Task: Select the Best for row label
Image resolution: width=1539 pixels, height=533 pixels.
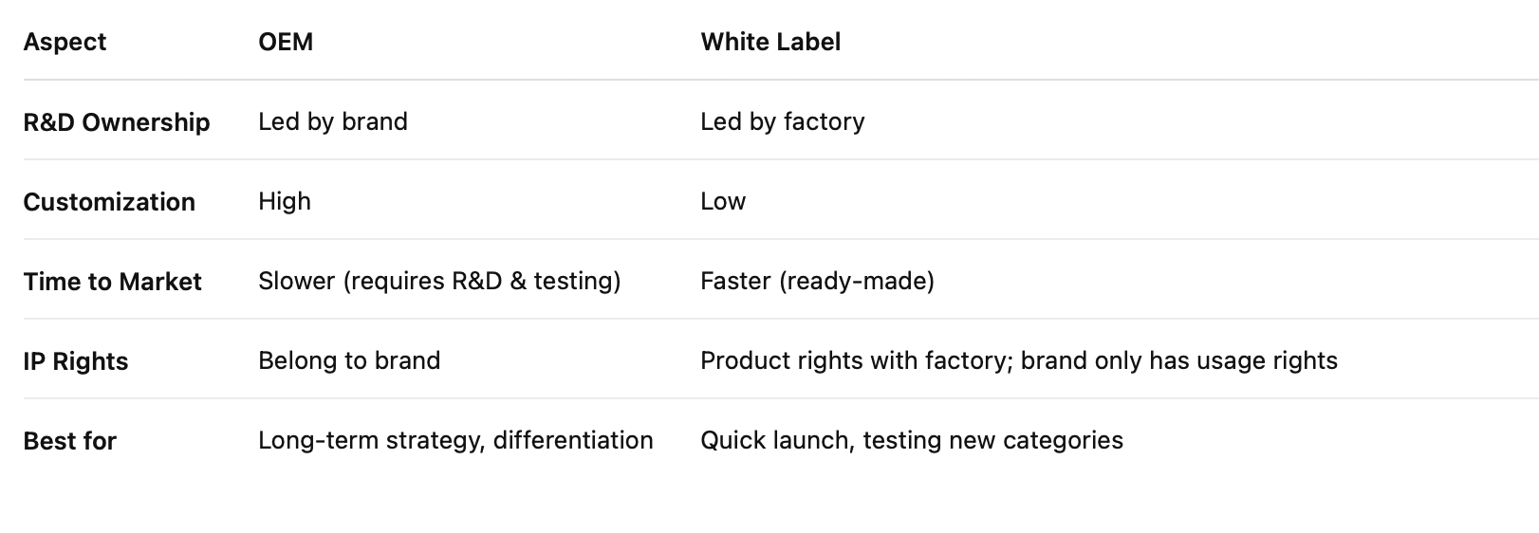Action: coord(70,441)
